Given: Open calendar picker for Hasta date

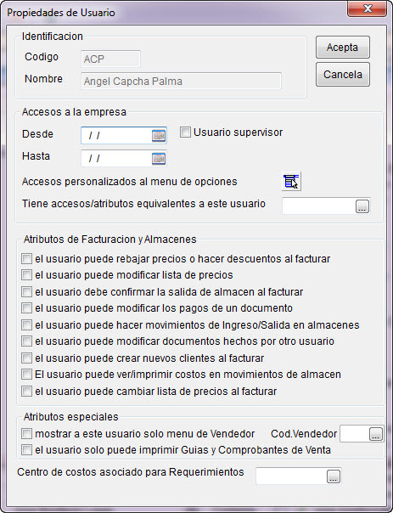Looking at the screenshot, I should pos(159,159).
